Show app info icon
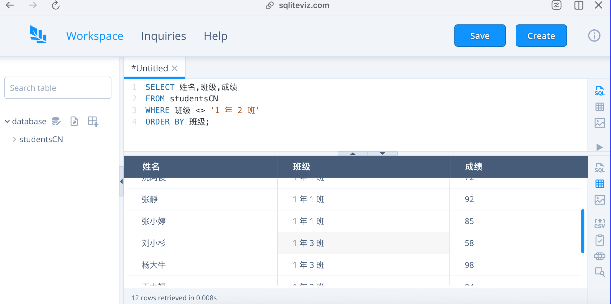611x304 pixels. point(594,36)
